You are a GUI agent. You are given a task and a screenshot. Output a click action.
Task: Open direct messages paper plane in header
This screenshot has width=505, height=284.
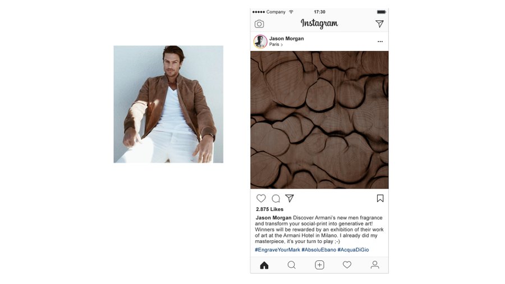pyautogui.click(x=379, y=24)
